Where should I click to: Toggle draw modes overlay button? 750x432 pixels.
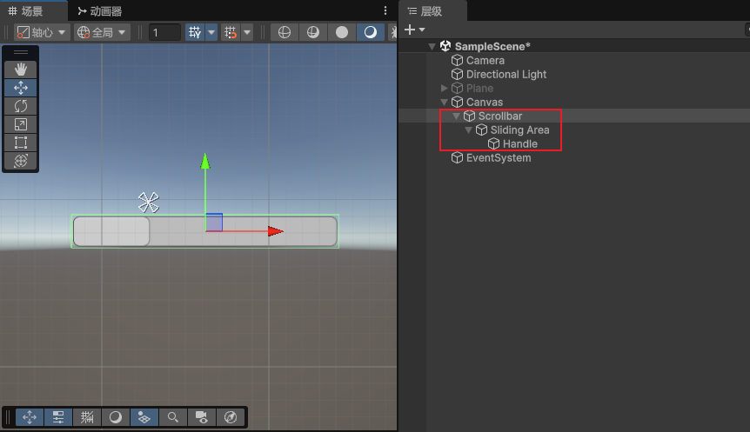[116, 417]
